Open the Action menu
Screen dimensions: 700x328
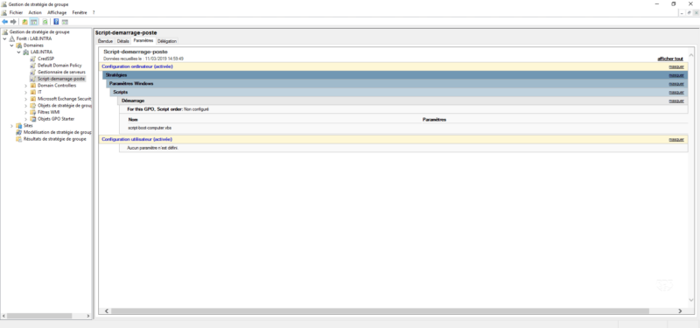pyautogui.click(x=35, y=12)
